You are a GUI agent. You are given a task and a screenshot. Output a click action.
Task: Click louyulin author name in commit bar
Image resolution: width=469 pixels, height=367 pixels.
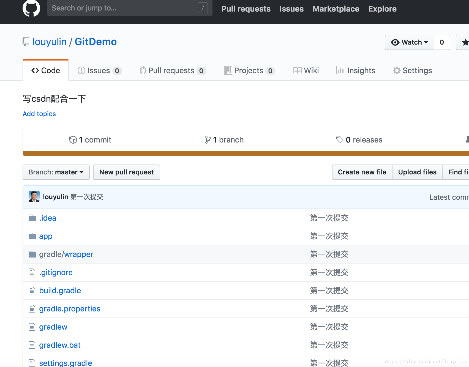coord(56,197)
